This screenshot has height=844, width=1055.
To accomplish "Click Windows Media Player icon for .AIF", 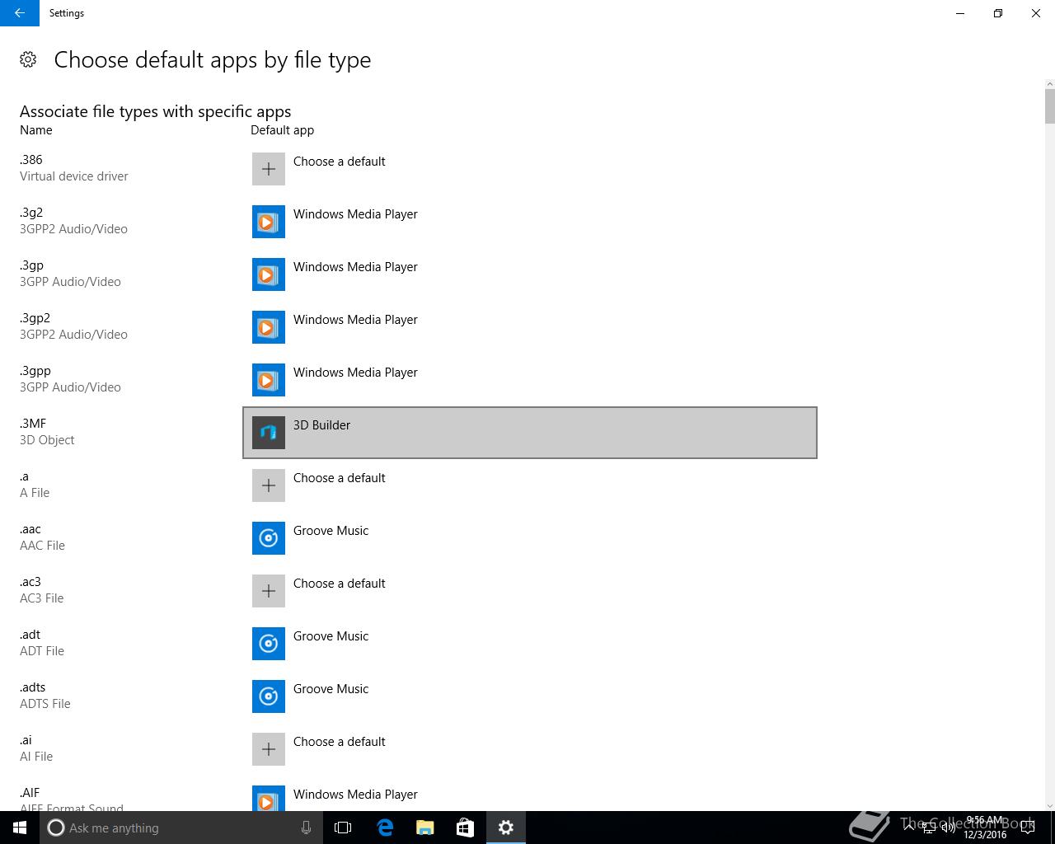I will (x=269, y=798).
